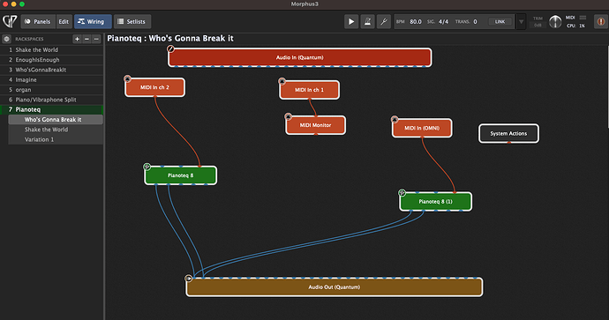
Task: Click the MIDI Monitor corner icon
Action: pos(288,116)
